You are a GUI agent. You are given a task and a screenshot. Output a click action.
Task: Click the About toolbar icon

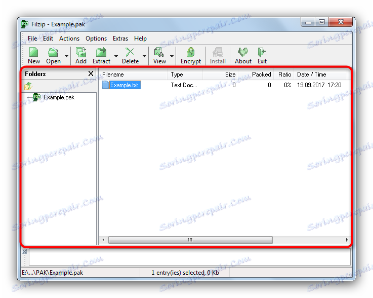[x=243, y=52]
